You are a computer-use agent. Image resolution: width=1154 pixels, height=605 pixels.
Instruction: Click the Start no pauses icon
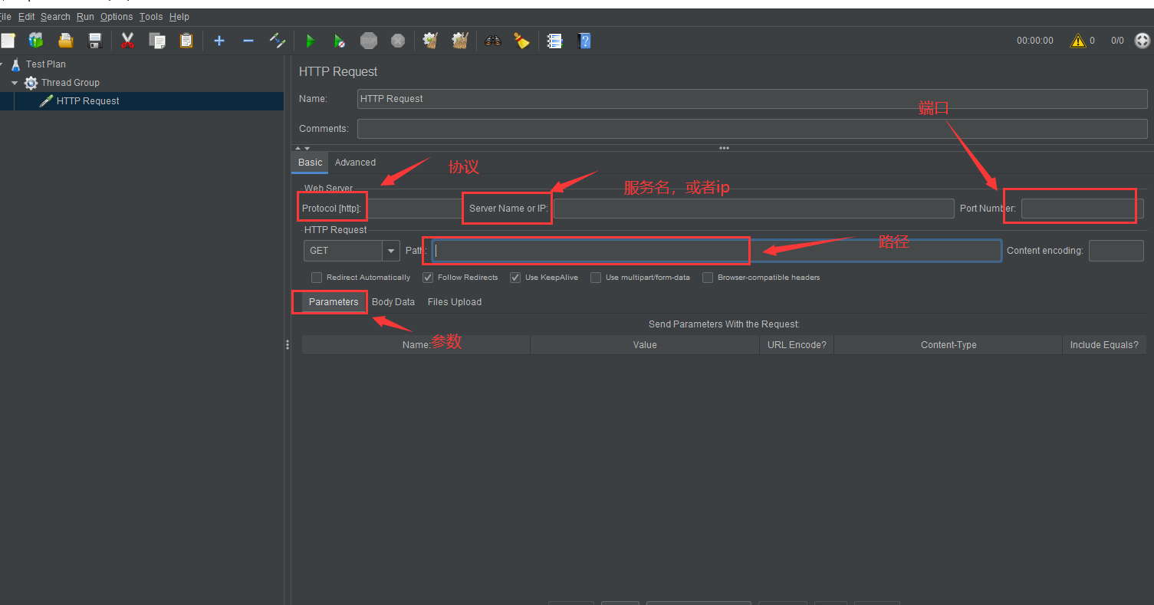(339, 41)
